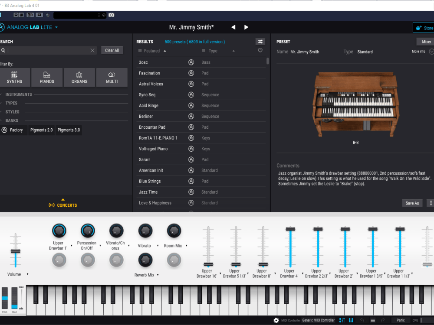Open the Room Mix assignment dropdown

186,246
